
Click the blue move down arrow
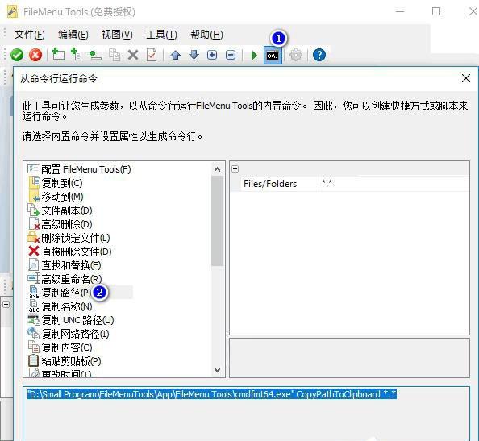click(x=194, y=56)
